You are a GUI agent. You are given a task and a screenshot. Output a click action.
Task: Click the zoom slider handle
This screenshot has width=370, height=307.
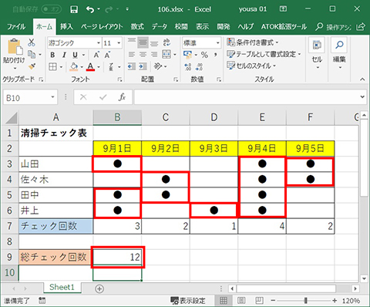305,300
